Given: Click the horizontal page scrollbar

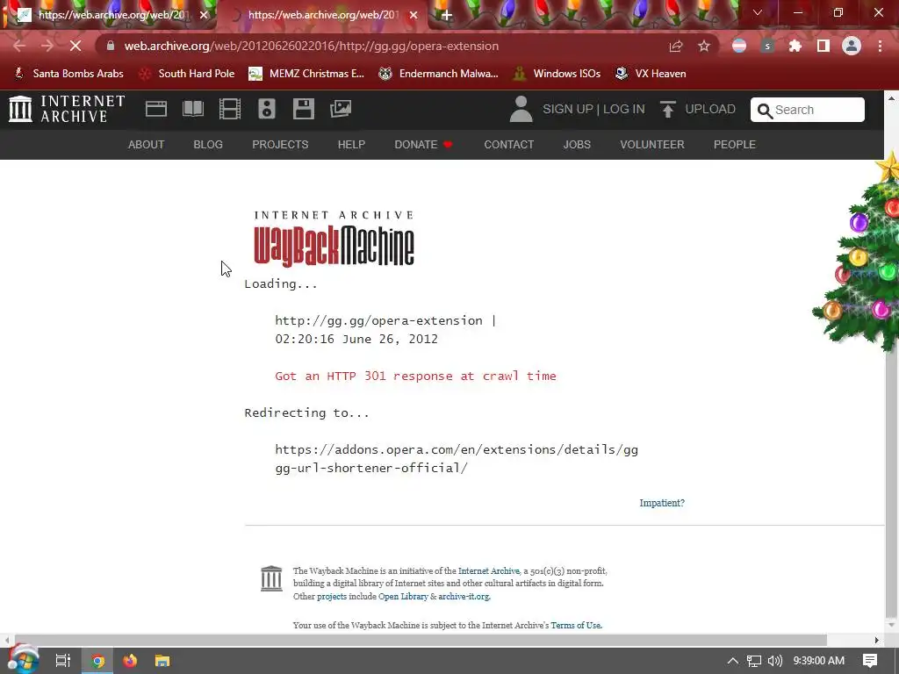Looking at the screenshot, I should point(421,640).
